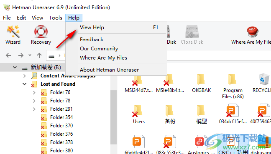The height and width of the screenshot is (154, 271).
Task: Expand Folder 78 in tree
Action: coord(34,101)
